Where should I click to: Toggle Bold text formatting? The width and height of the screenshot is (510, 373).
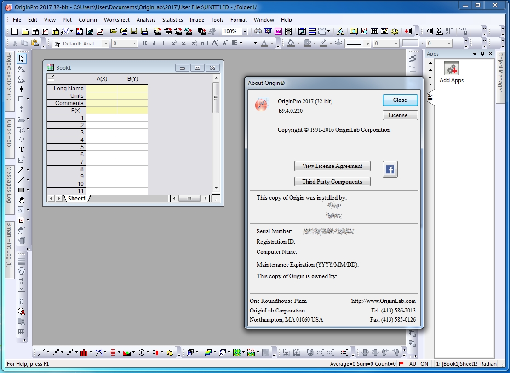click(x=144, y=43)
